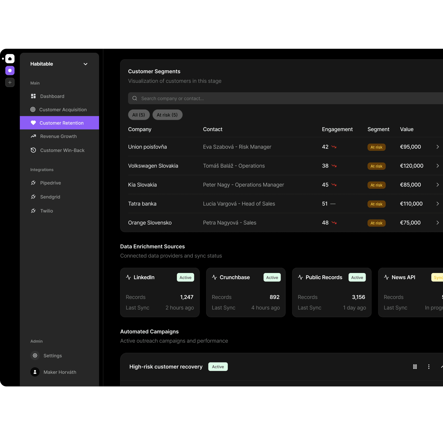
Task: Click the LinkedIn activity pulse icon
Action: point(128,277)
